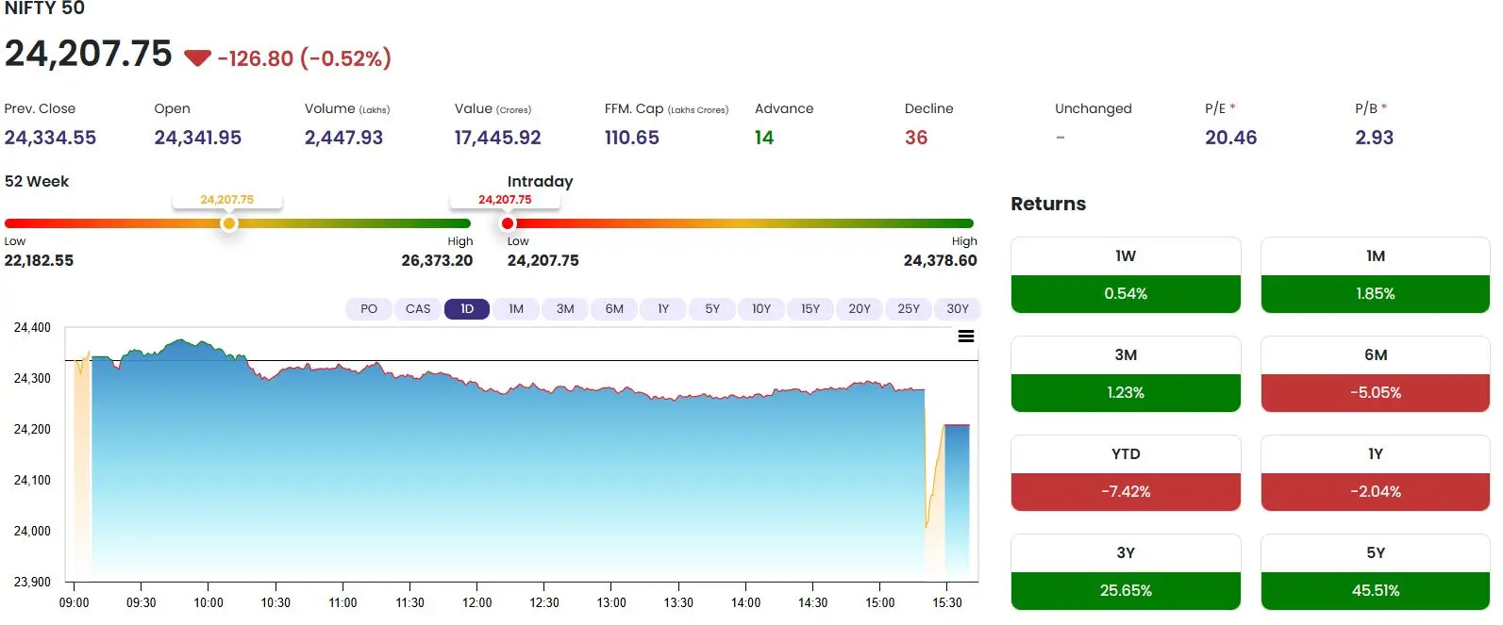Switch chart to 20Y range
1503x625 pixels.
(860, 309)
